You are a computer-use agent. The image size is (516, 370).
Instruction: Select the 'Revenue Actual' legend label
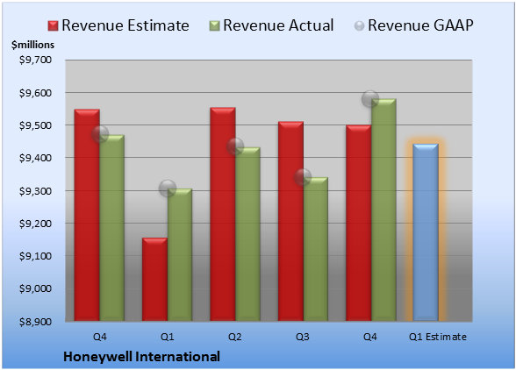point(278,25)
